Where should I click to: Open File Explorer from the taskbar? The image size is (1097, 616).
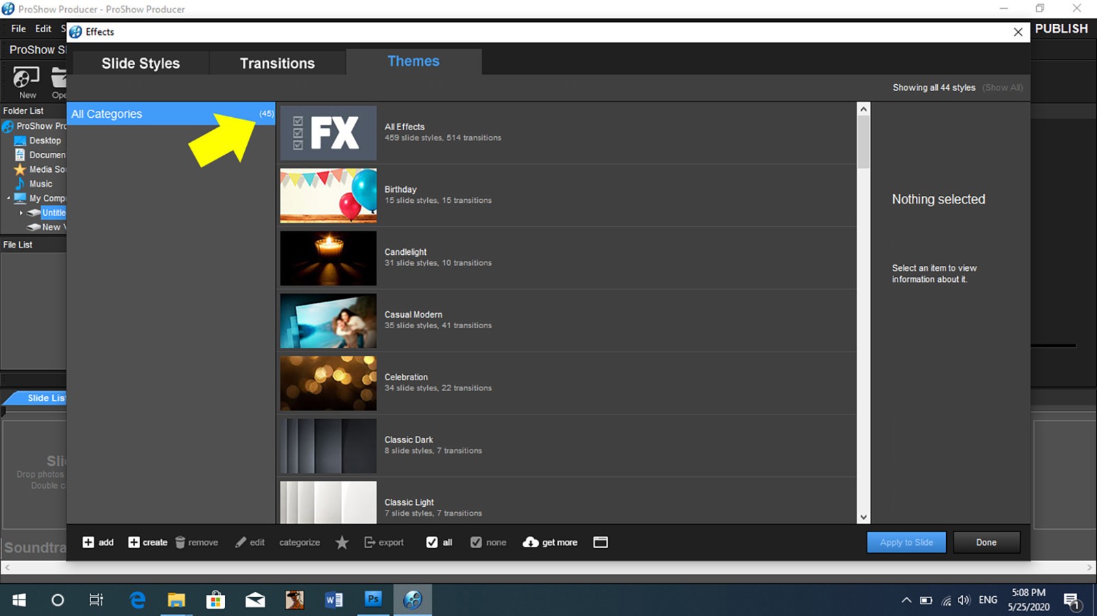(x=176, y=600)
